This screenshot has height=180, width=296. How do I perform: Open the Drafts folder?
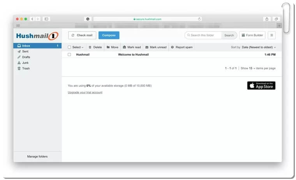pyautogui.click(x=26, y=57)
